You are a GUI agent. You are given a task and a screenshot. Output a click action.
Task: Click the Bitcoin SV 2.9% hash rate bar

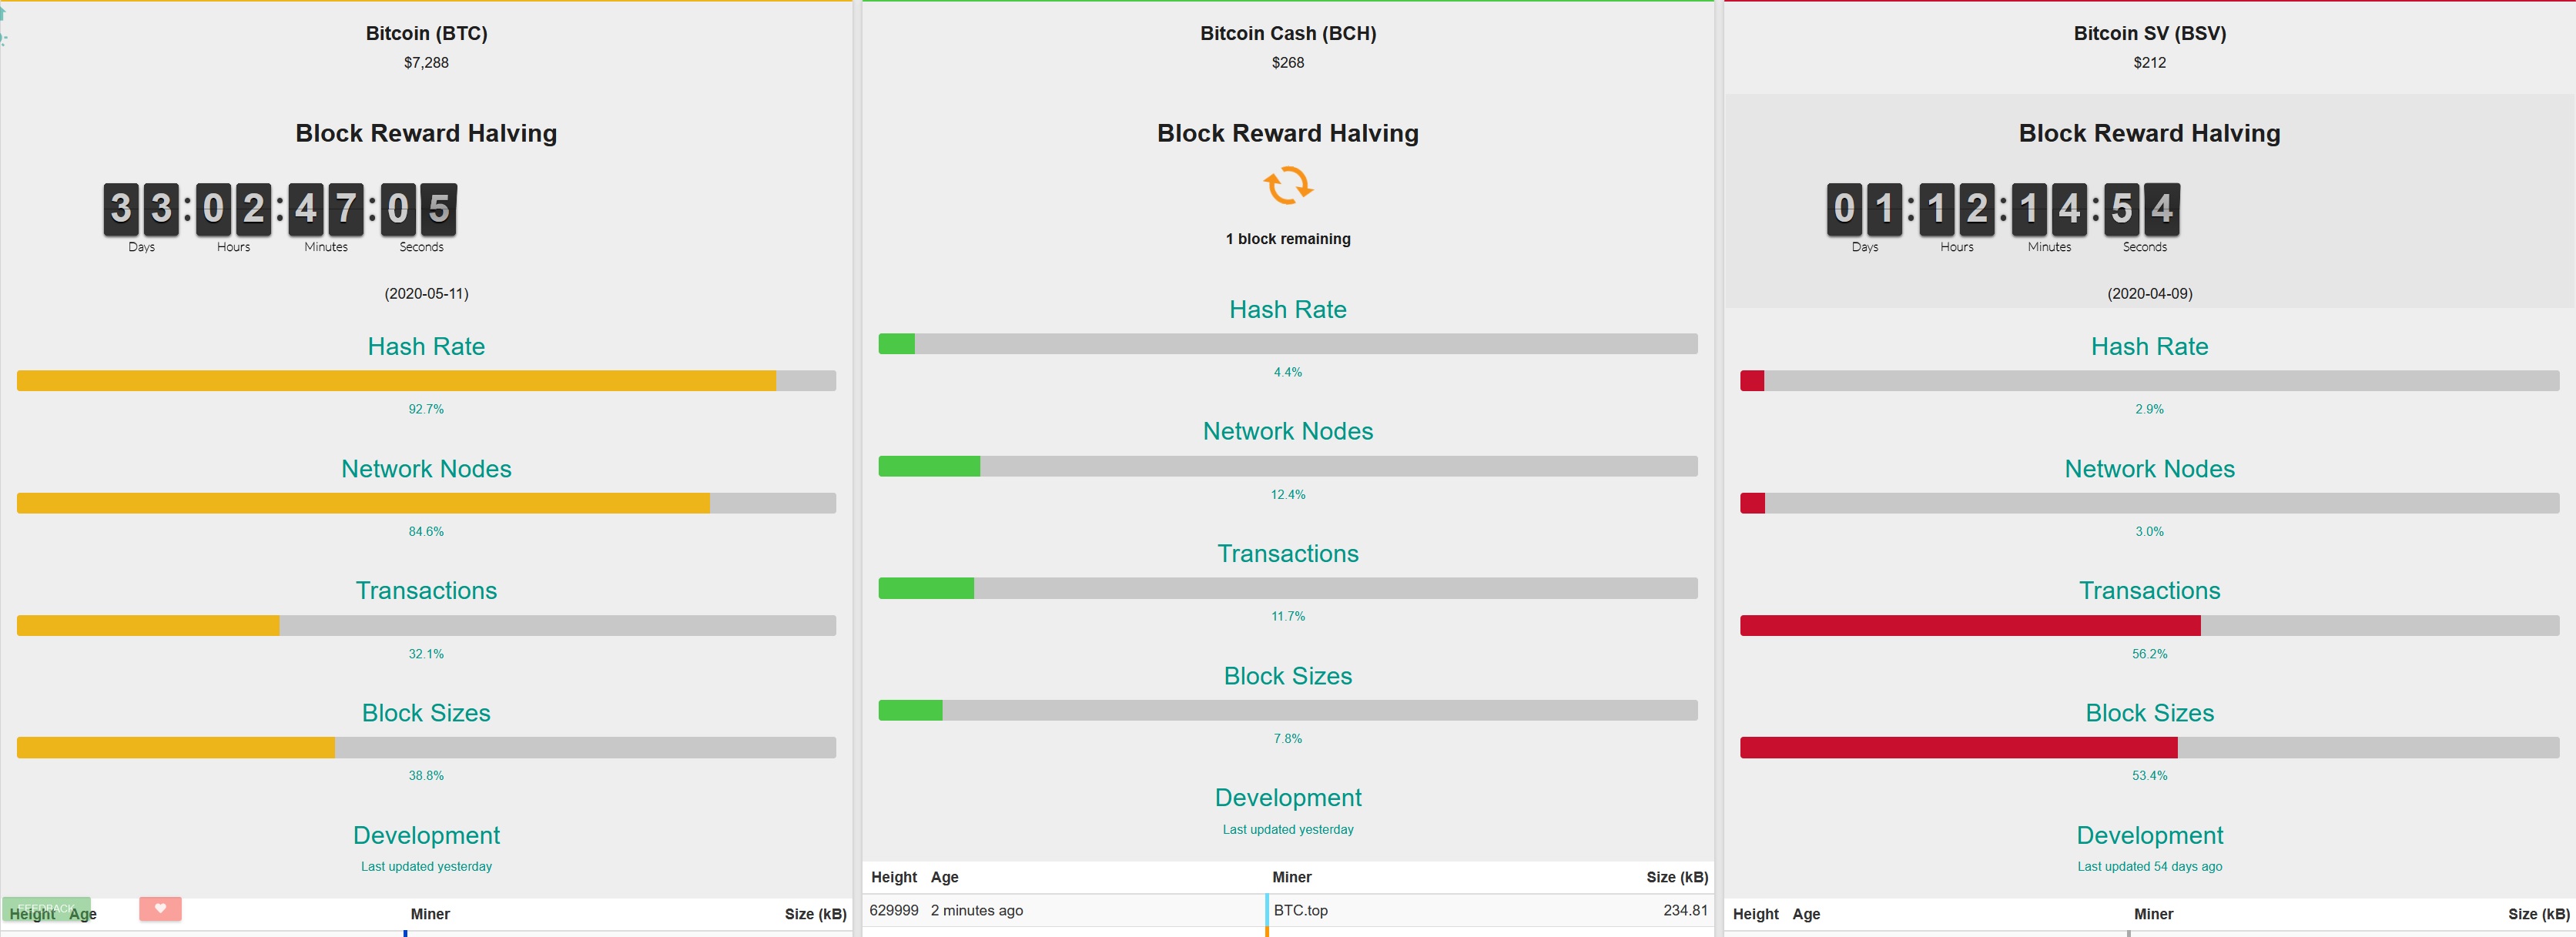(2150, 381)
